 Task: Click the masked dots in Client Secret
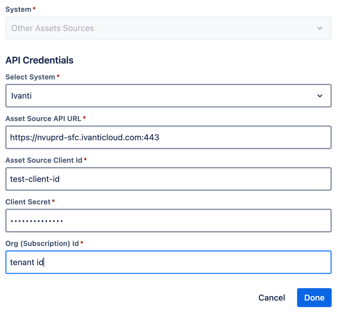[37, 221]
